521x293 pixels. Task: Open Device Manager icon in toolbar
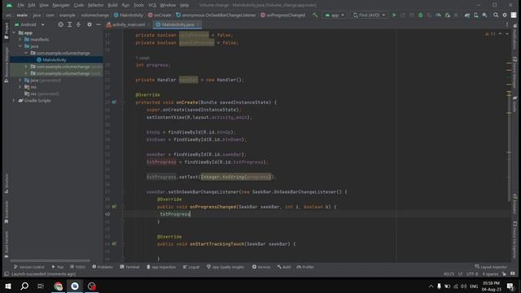click(475, 15)
